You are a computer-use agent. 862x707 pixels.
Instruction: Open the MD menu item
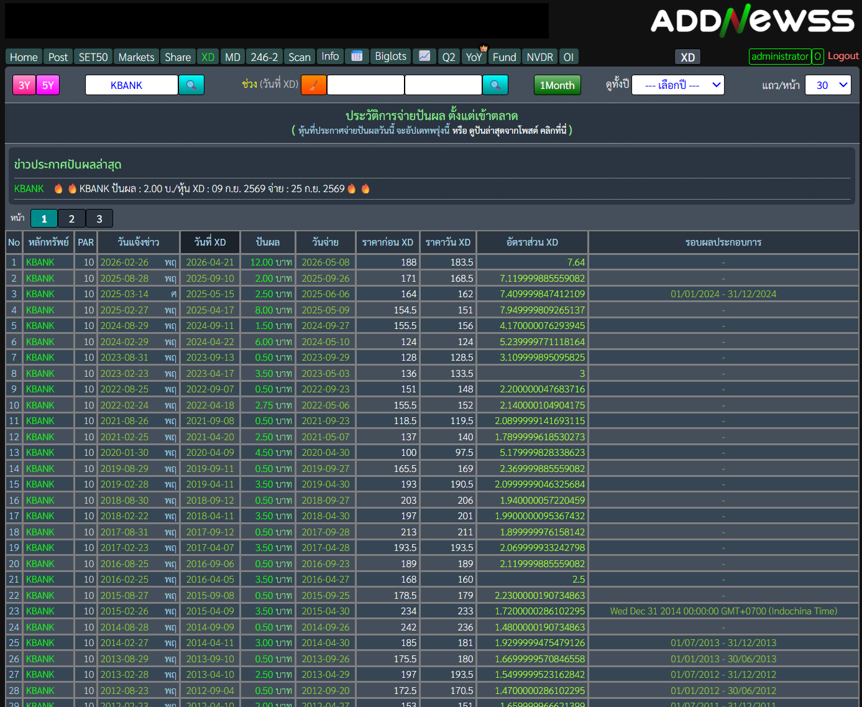232,57
